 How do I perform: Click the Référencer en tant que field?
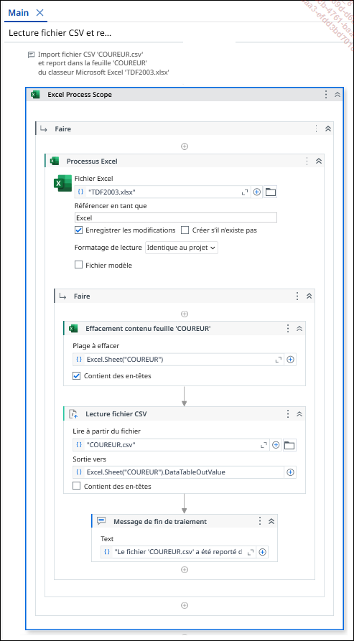pos(176,217)
